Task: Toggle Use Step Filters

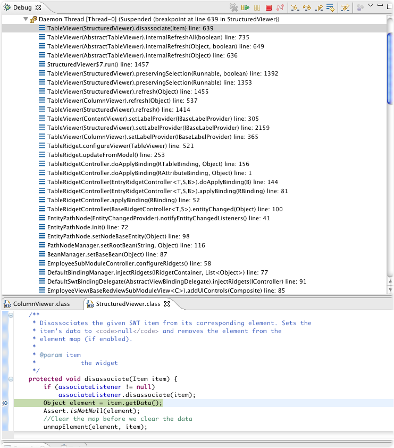Action: [x=345, y=7]
